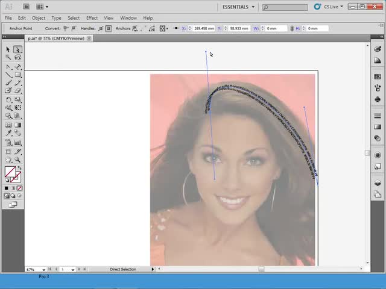The width and height of the screenshot is (386, 289).
Task: Select the Direct Selection tool
Action: coord(17,49)
